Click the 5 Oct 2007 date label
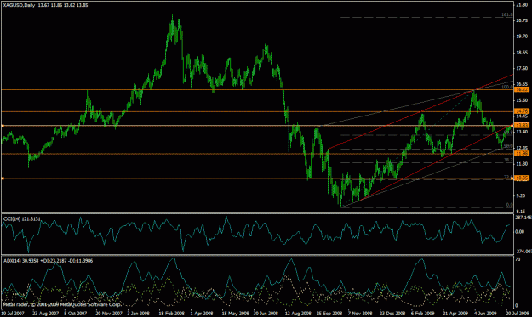This screenshot has height=317, width=532. (x=75, y=314)
